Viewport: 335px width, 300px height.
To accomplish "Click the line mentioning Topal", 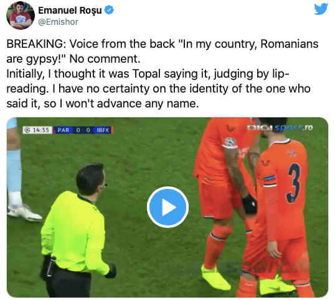I will (148, 74).
